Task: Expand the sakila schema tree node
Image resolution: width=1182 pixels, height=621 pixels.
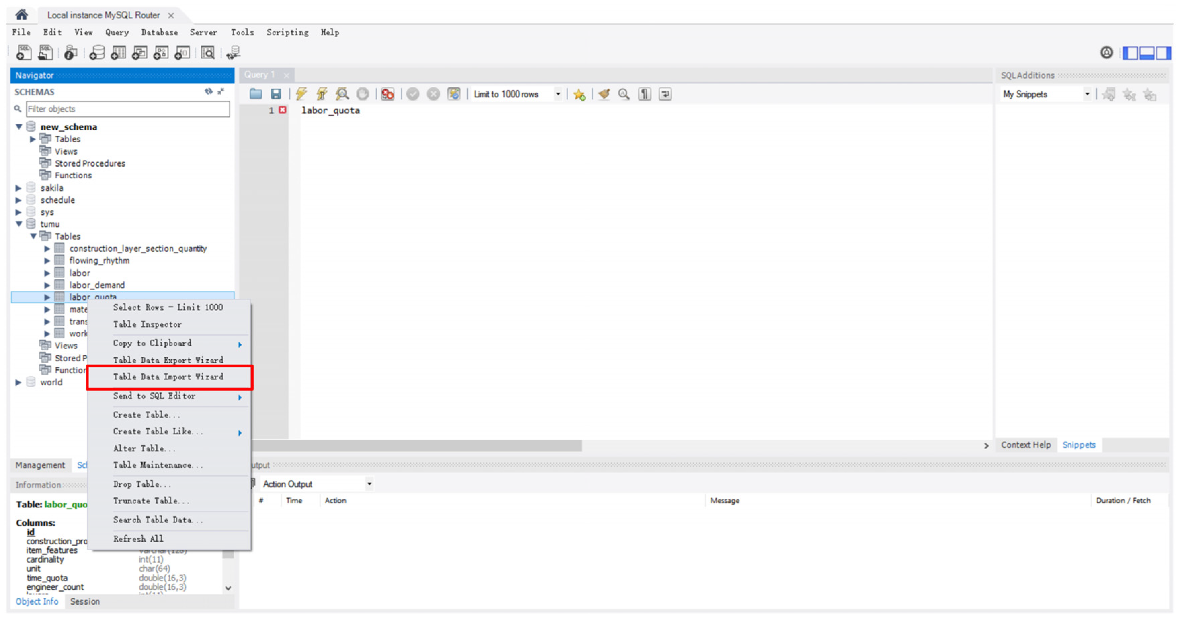Action: [18, 188]
